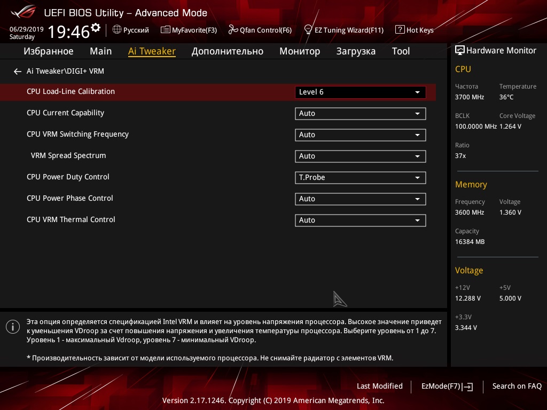Click the Hot Keys question mark icon
This screenshot has height=410, width=547.
pos(400,30)
